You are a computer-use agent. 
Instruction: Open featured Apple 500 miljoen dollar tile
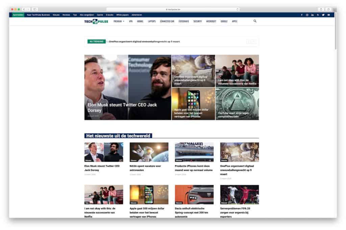click(x=193, y=104)
